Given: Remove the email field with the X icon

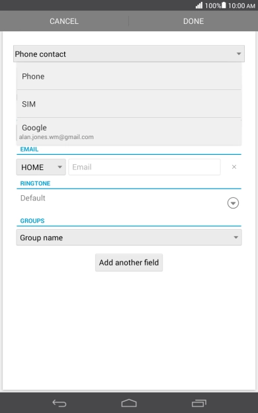Looking at the screenshot, I should click(x=234, y=167).
